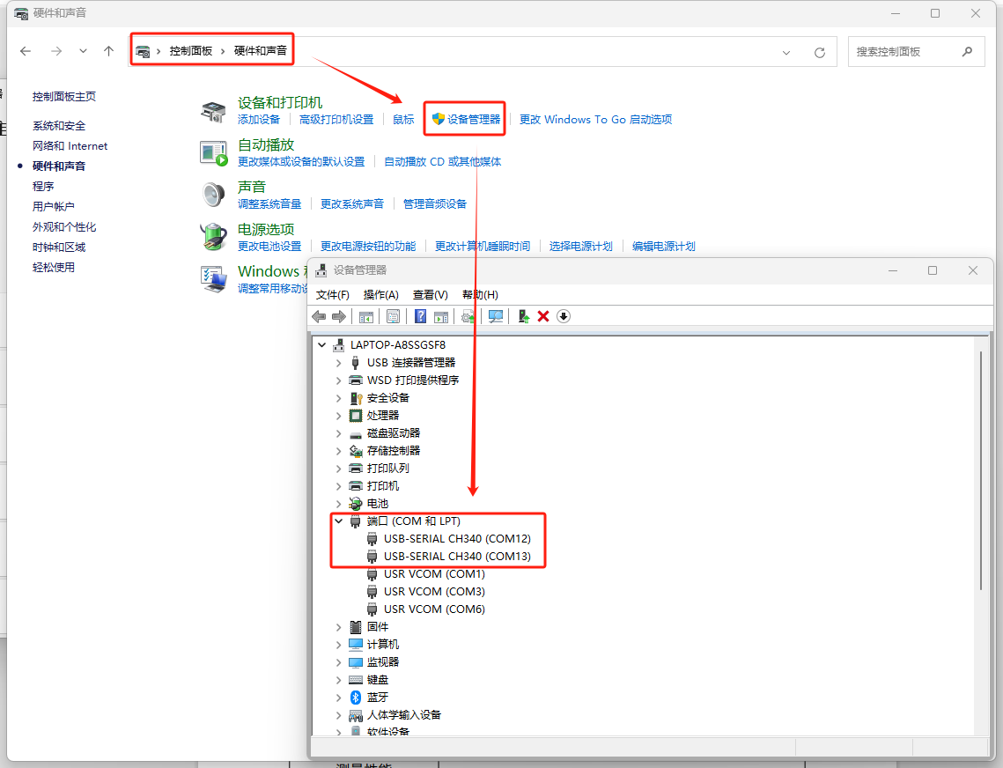Click the refresh icon beside the address bar
Viewport: 1003px width, 768px height.
click(820, 53)
